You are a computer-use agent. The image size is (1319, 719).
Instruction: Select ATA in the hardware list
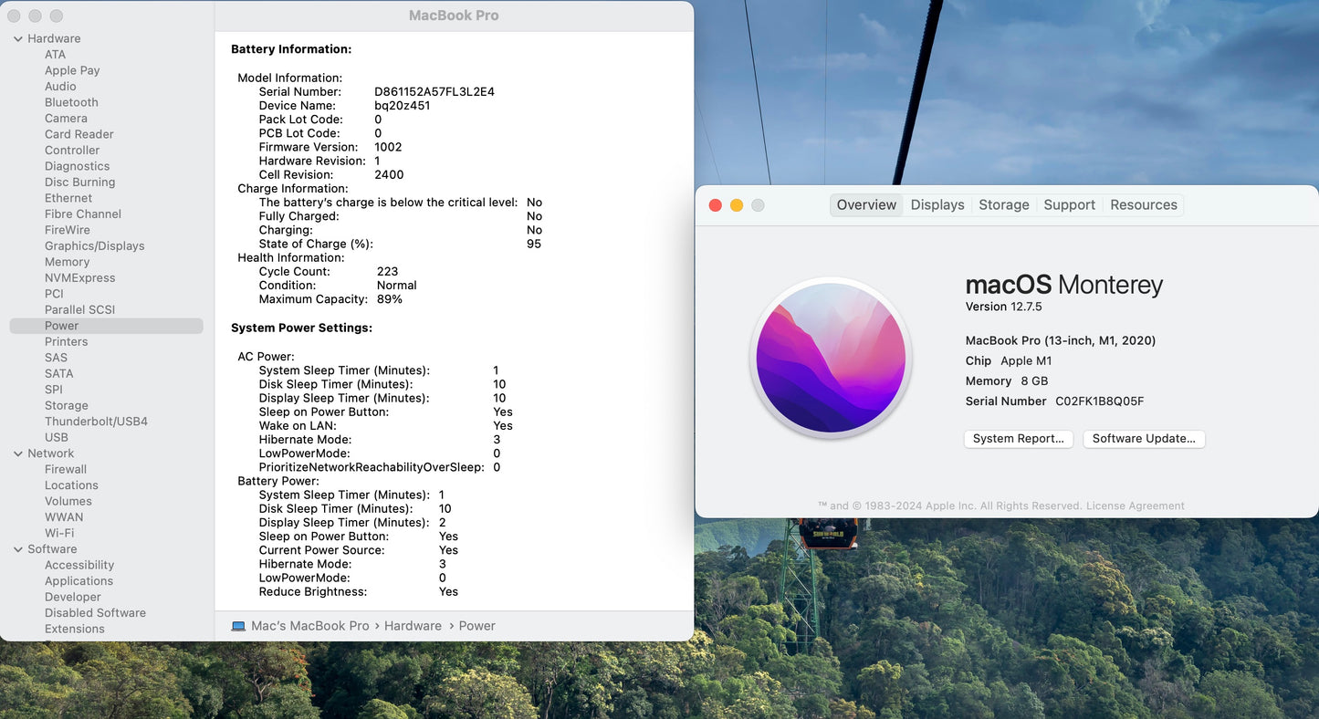click(x=55, y=55)
